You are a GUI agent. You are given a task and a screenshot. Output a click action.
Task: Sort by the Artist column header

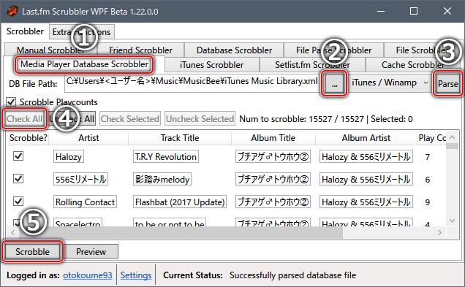[x=88, y=138]
